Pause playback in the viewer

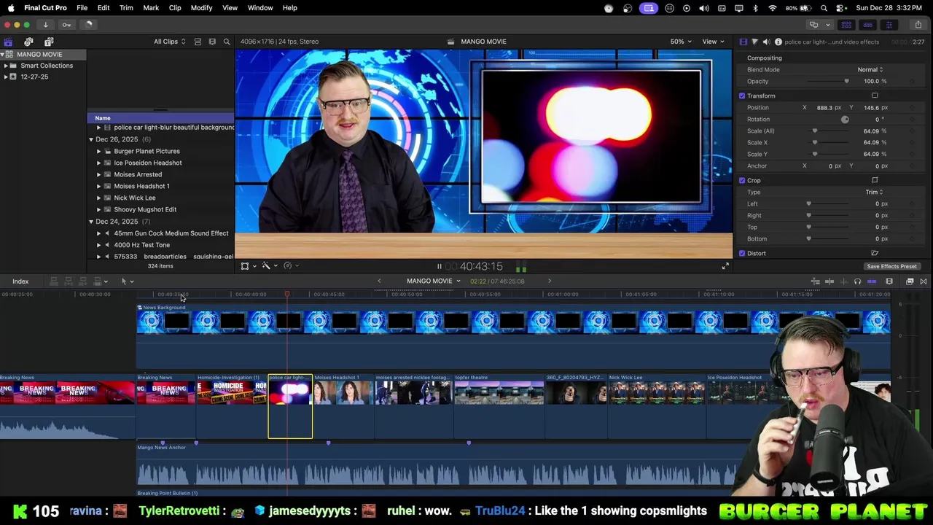pos(439,267)
